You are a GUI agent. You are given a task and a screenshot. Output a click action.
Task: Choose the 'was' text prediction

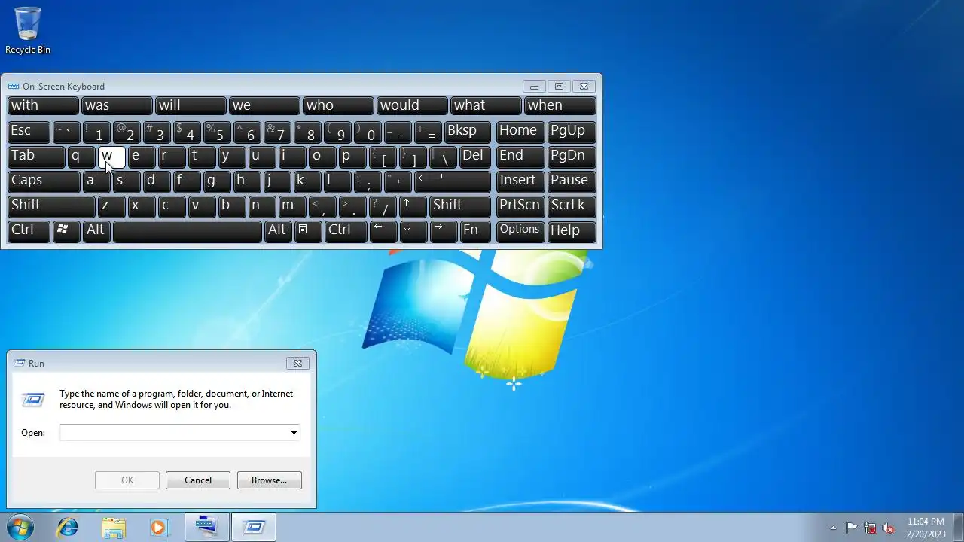tap(117, 106)
